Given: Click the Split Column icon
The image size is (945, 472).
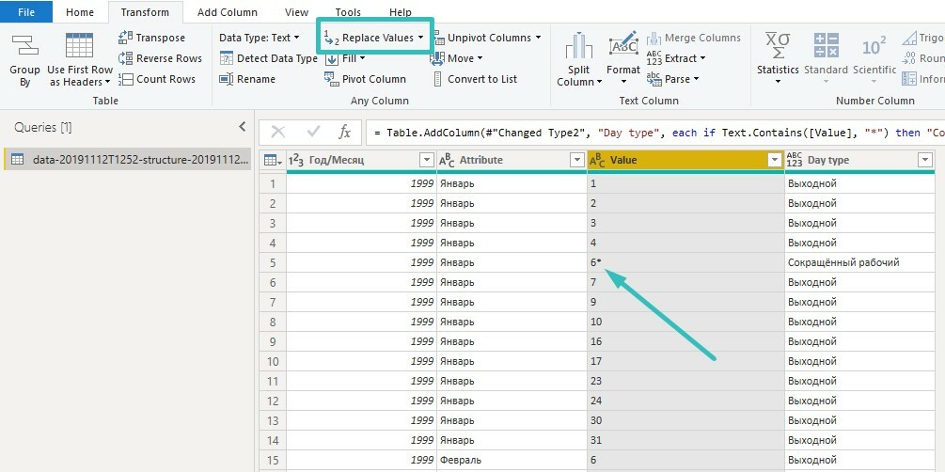Looking at the screenshot, I should [579, 46].
